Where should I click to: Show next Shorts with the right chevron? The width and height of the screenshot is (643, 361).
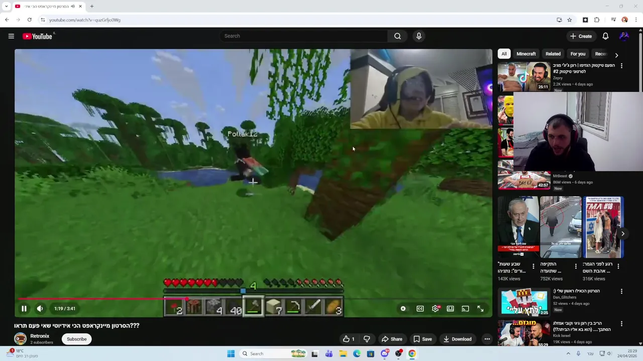622,234
